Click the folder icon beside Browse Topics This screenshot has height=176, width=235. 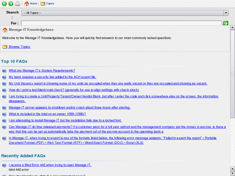5,47
